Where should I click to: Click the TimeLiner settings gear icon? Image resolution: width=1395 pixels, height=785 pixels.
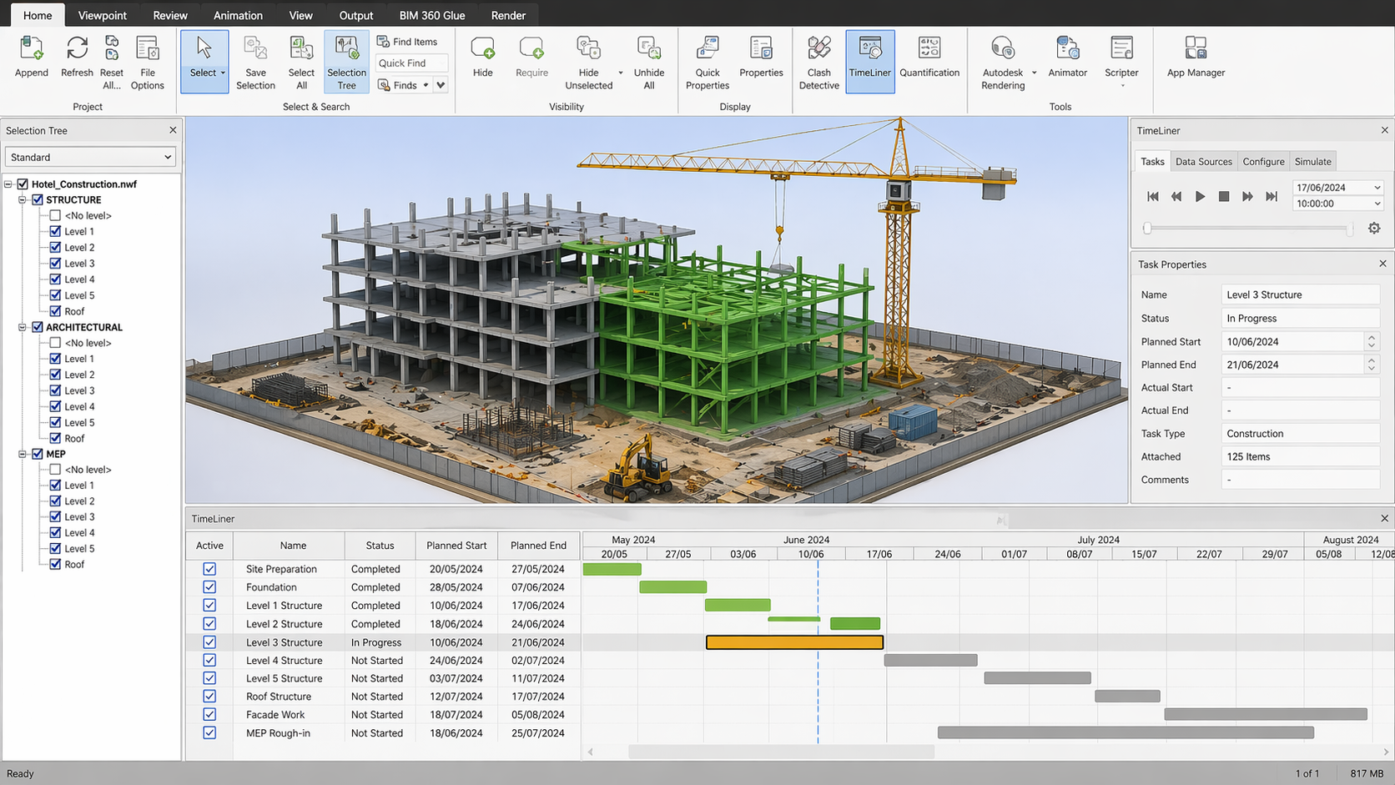(1373, 229)
